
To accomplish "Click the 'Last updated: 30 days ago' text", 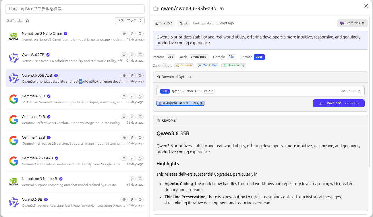I will (x=213, y=23).
